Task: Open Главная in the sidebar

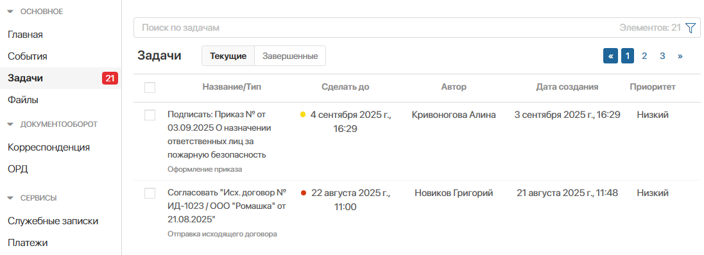Action: (x=25, y=35)
